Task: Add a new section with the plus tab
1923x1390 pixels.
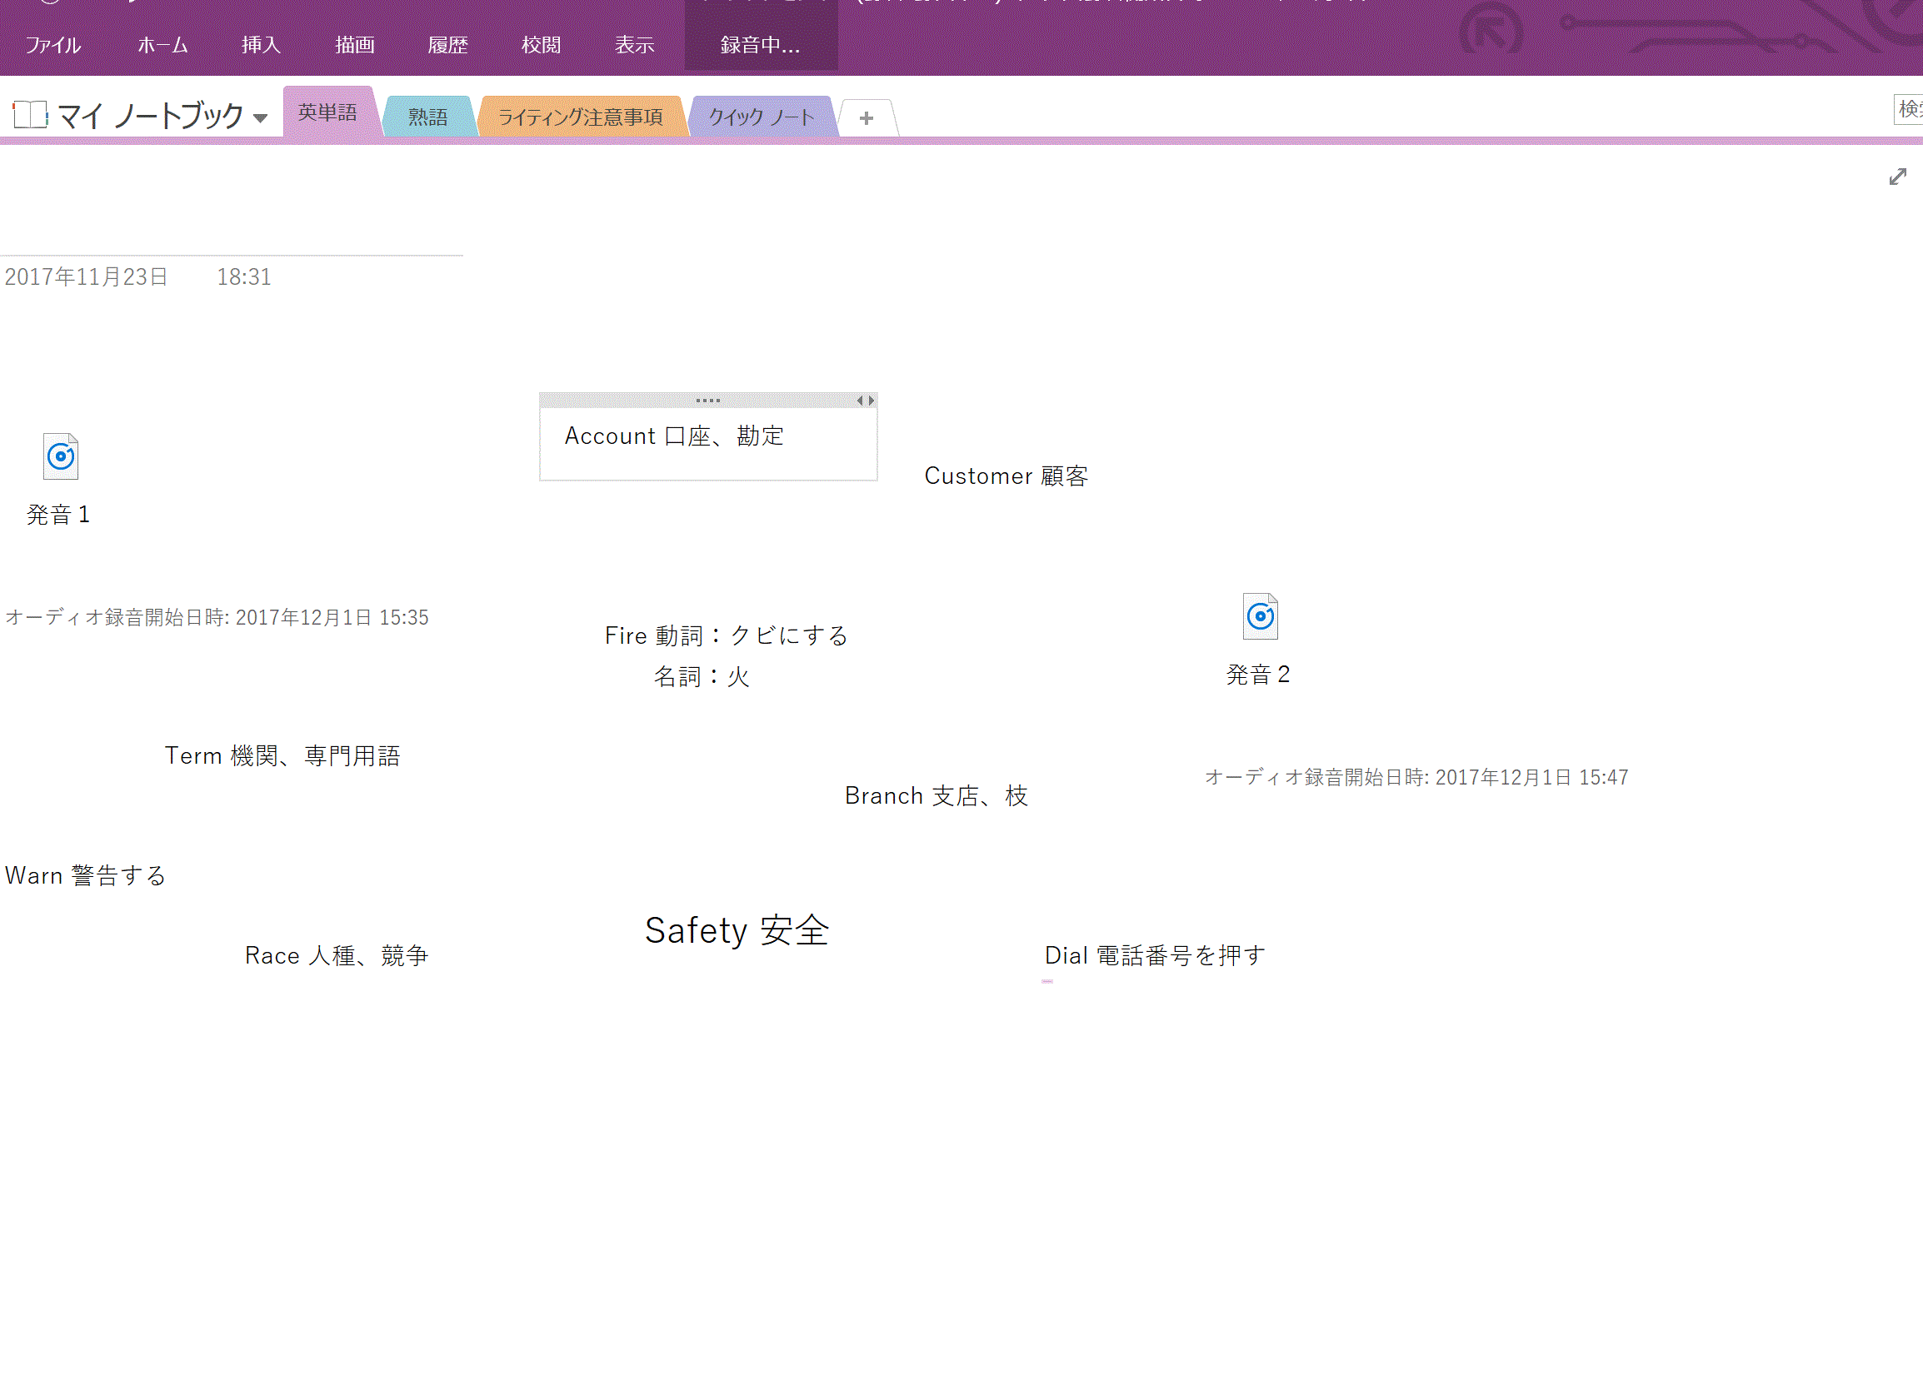Action: click(867, 117)
